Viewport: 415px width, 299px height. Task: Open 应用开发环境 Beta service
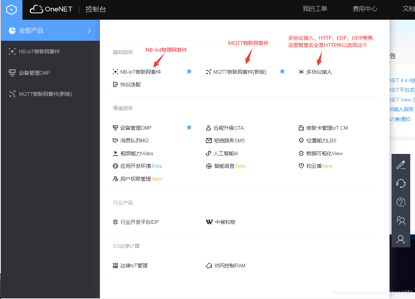coord(137,166)
